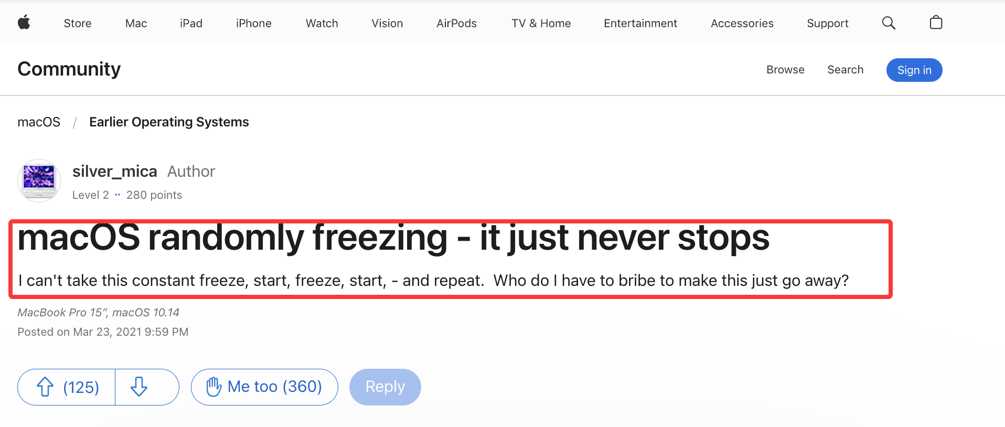Image resolution: width=1005 pixels, height=427 pixels.
Task: Open the Apple logo home link
Action: [x=24, y=23]
